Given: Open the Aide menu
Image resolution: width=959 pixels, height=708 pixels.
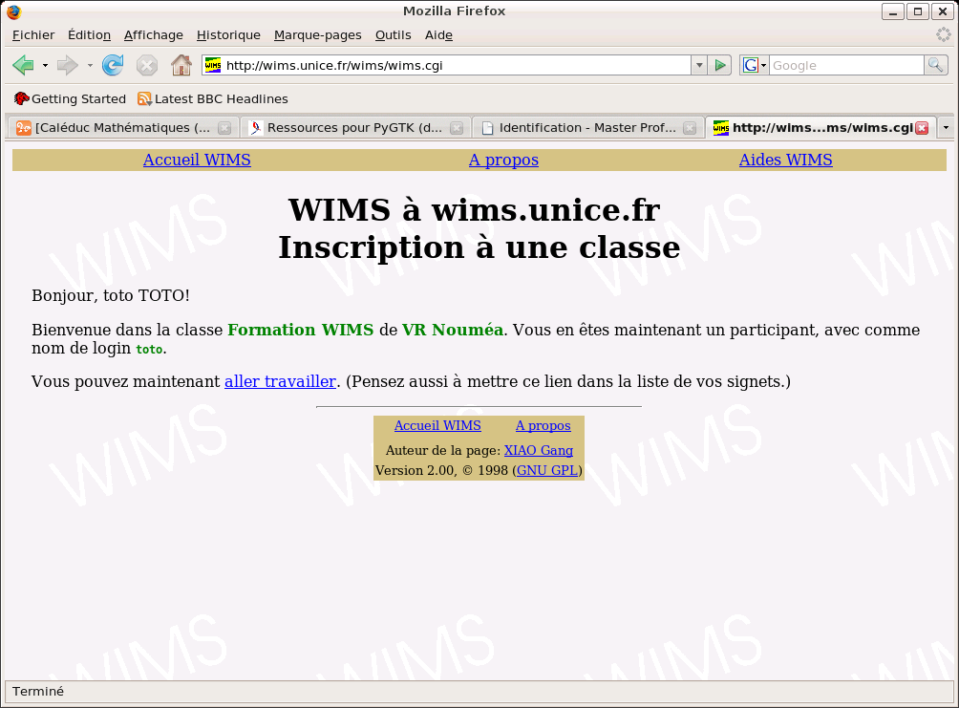Looking at the screenshot, I should pyautogui.click(x=438, y=35).
